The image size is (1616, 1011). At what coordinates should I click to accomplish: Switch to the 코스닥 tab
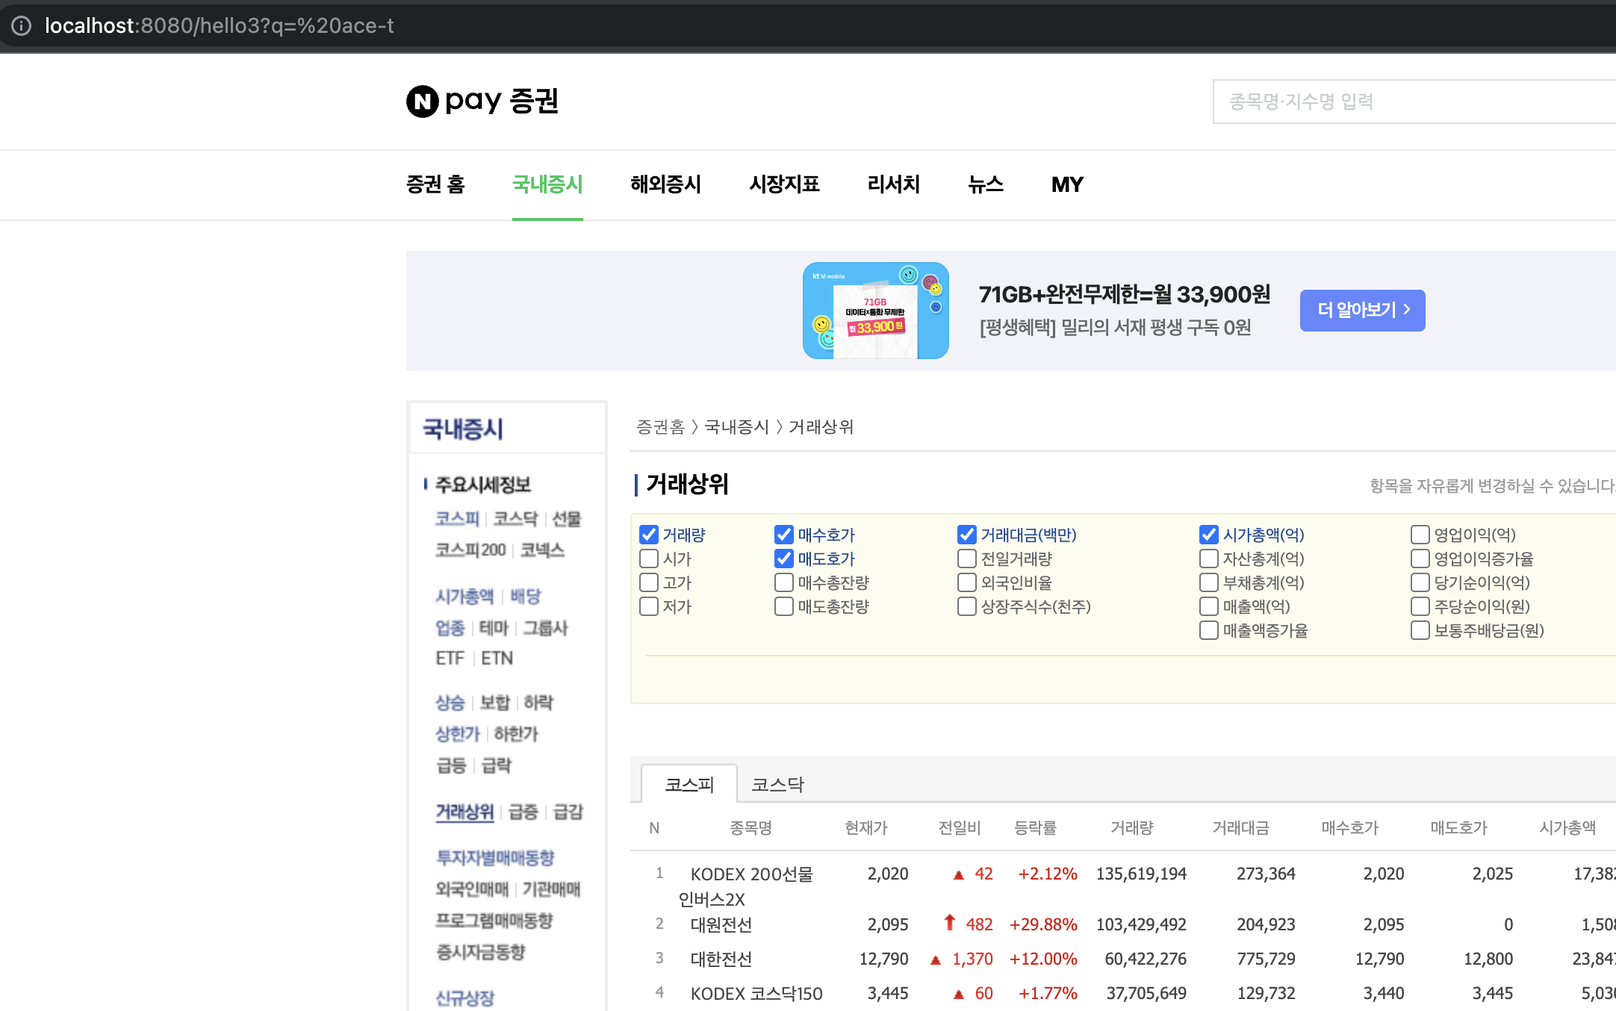[777, 784]
